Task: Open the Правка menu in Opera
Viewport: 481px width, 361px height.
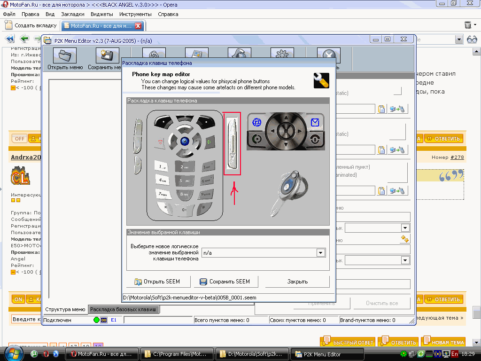Action: [x=31, y=14]
